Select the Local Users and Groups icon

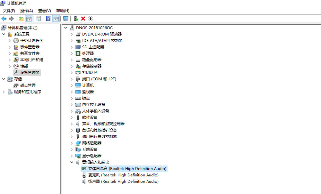tap(16, 60)
